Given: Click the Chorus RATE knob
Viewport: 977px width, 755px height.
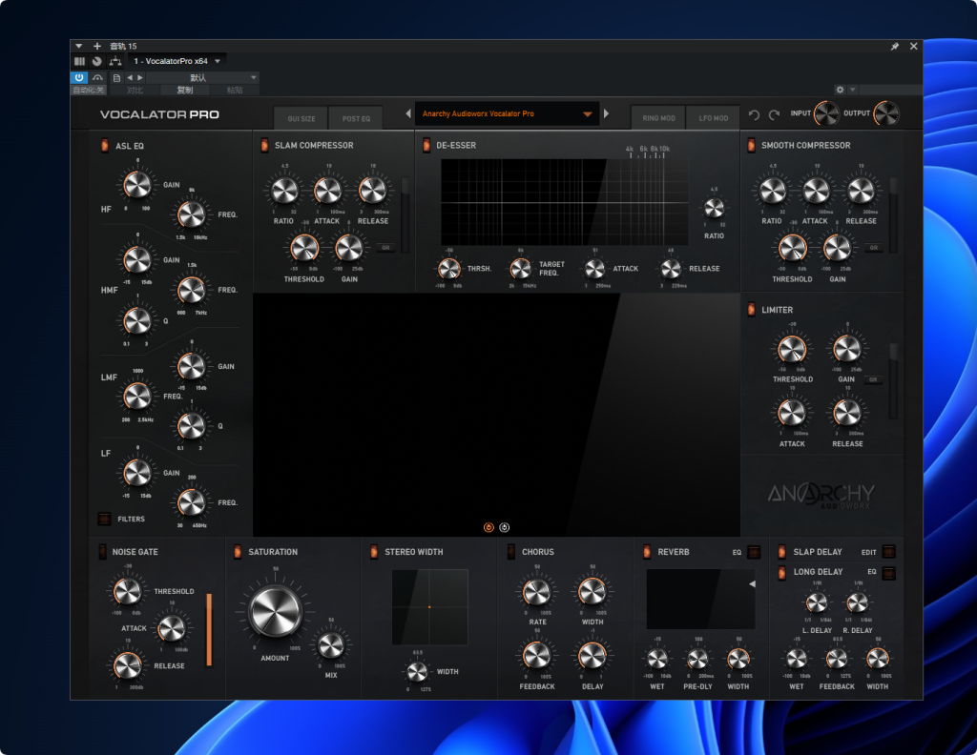Looking at the screenshot, I should (537, 592).
